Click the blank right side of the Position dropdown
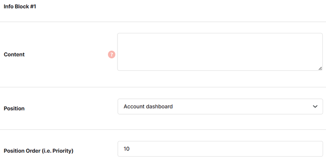Screen dimensions: 326x166 tap(250, 107)
